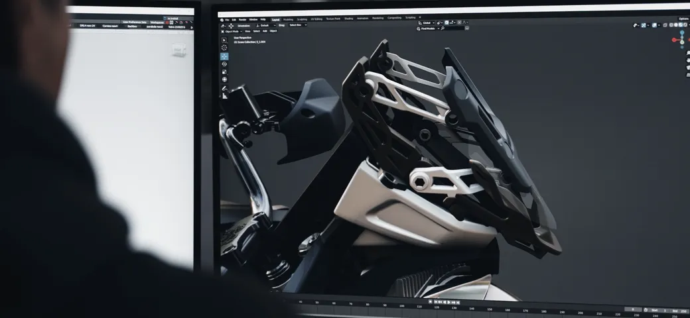Click the End frame field
The width and height of the screenshot is (690, 318).
(x=679, y=311)
